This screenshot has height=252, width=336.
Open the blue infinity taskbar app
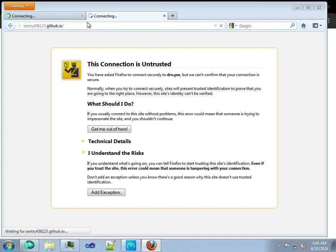click(90, 245)
